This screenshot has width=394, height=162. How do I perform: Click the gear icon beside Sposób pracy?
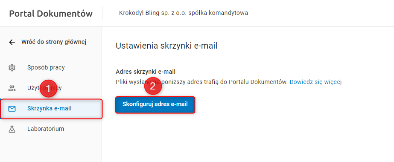click(12, 68)
